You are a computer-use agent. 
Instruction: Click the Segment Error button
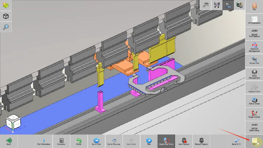pyautogui.click(x=254, y=88)
